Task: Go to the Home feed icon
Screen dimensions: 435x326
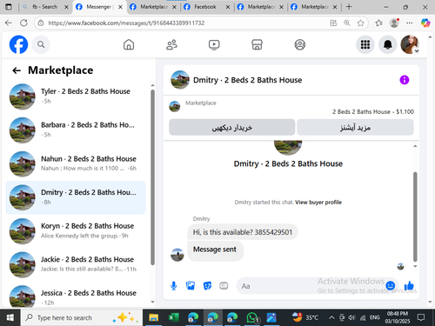Action: tap(129, 44)
